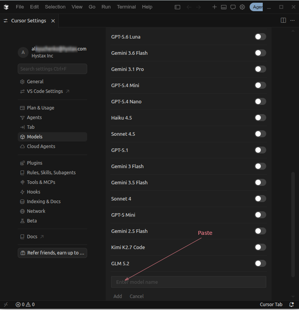Toggle the primary sidebar layout icon
The image size is (299, 310).
coord(177,7)
